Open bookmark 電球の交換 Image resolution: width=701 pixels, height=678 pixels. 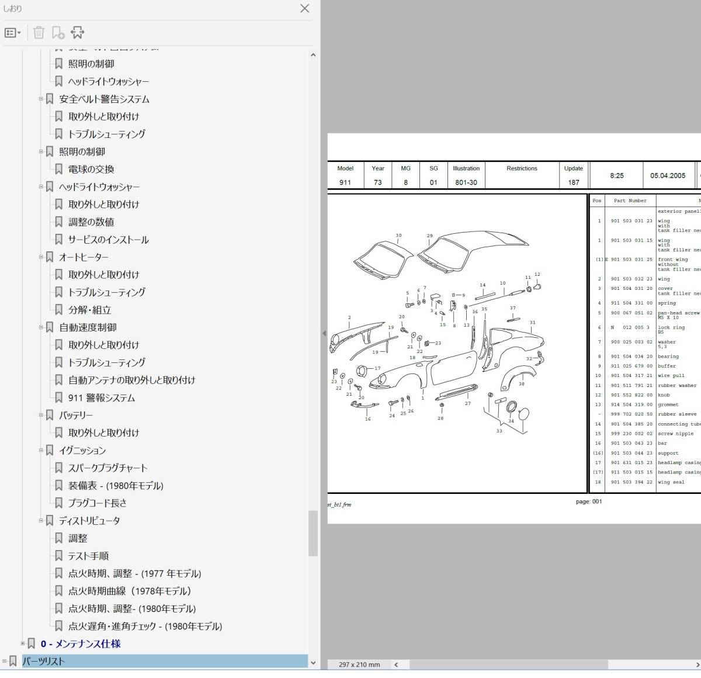click(91, 169)
